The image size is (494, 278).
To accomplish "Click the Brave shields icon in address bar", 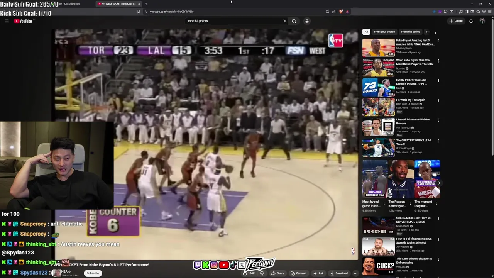I will pyautogui.click(x=341, y=12).
